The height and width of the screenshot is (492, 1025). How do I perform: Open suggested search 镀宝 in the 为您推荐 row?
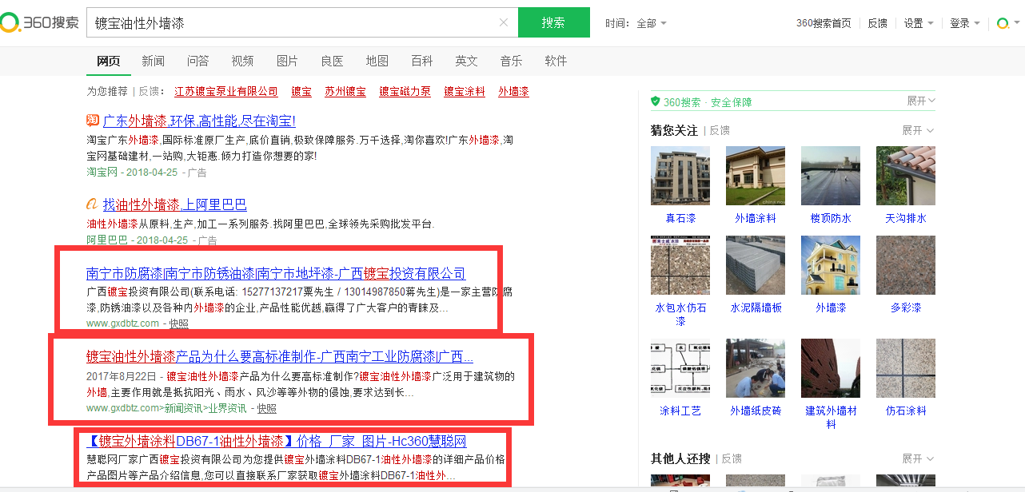(301, 92)
